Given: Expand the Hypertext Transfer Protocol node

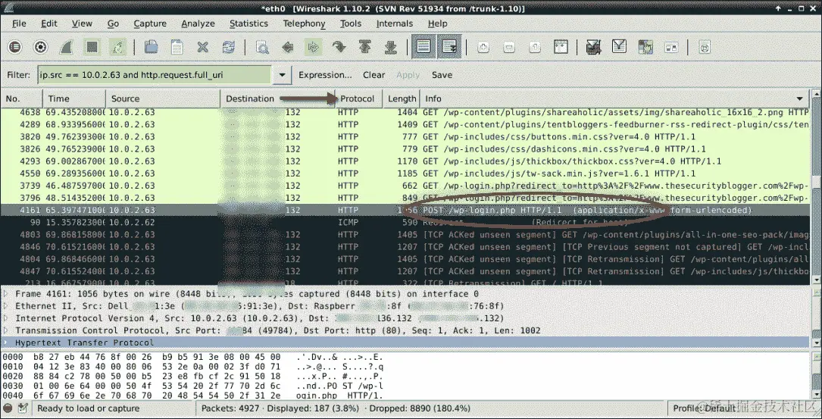Looking at the screenshot, I should point(6,342).
